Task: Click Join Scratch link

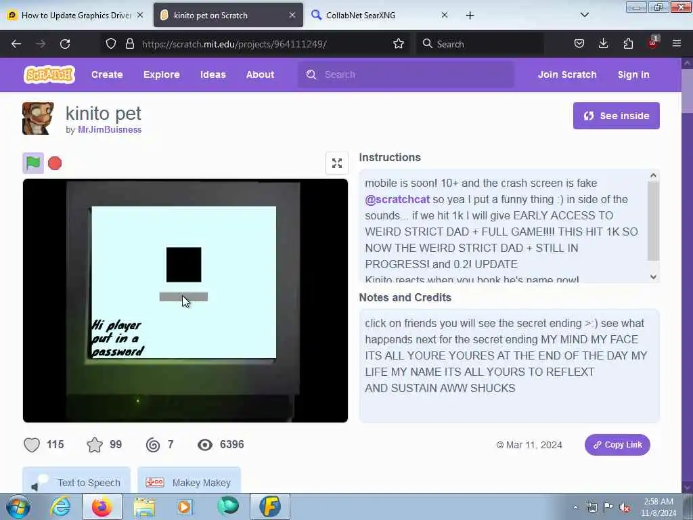Action: pyautogui.click(x=567, y=74)
